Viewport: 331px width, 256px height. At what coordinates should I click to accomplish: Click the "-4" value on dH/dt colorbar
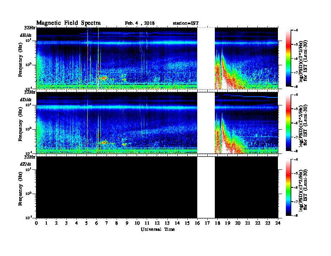click(296, 31)
